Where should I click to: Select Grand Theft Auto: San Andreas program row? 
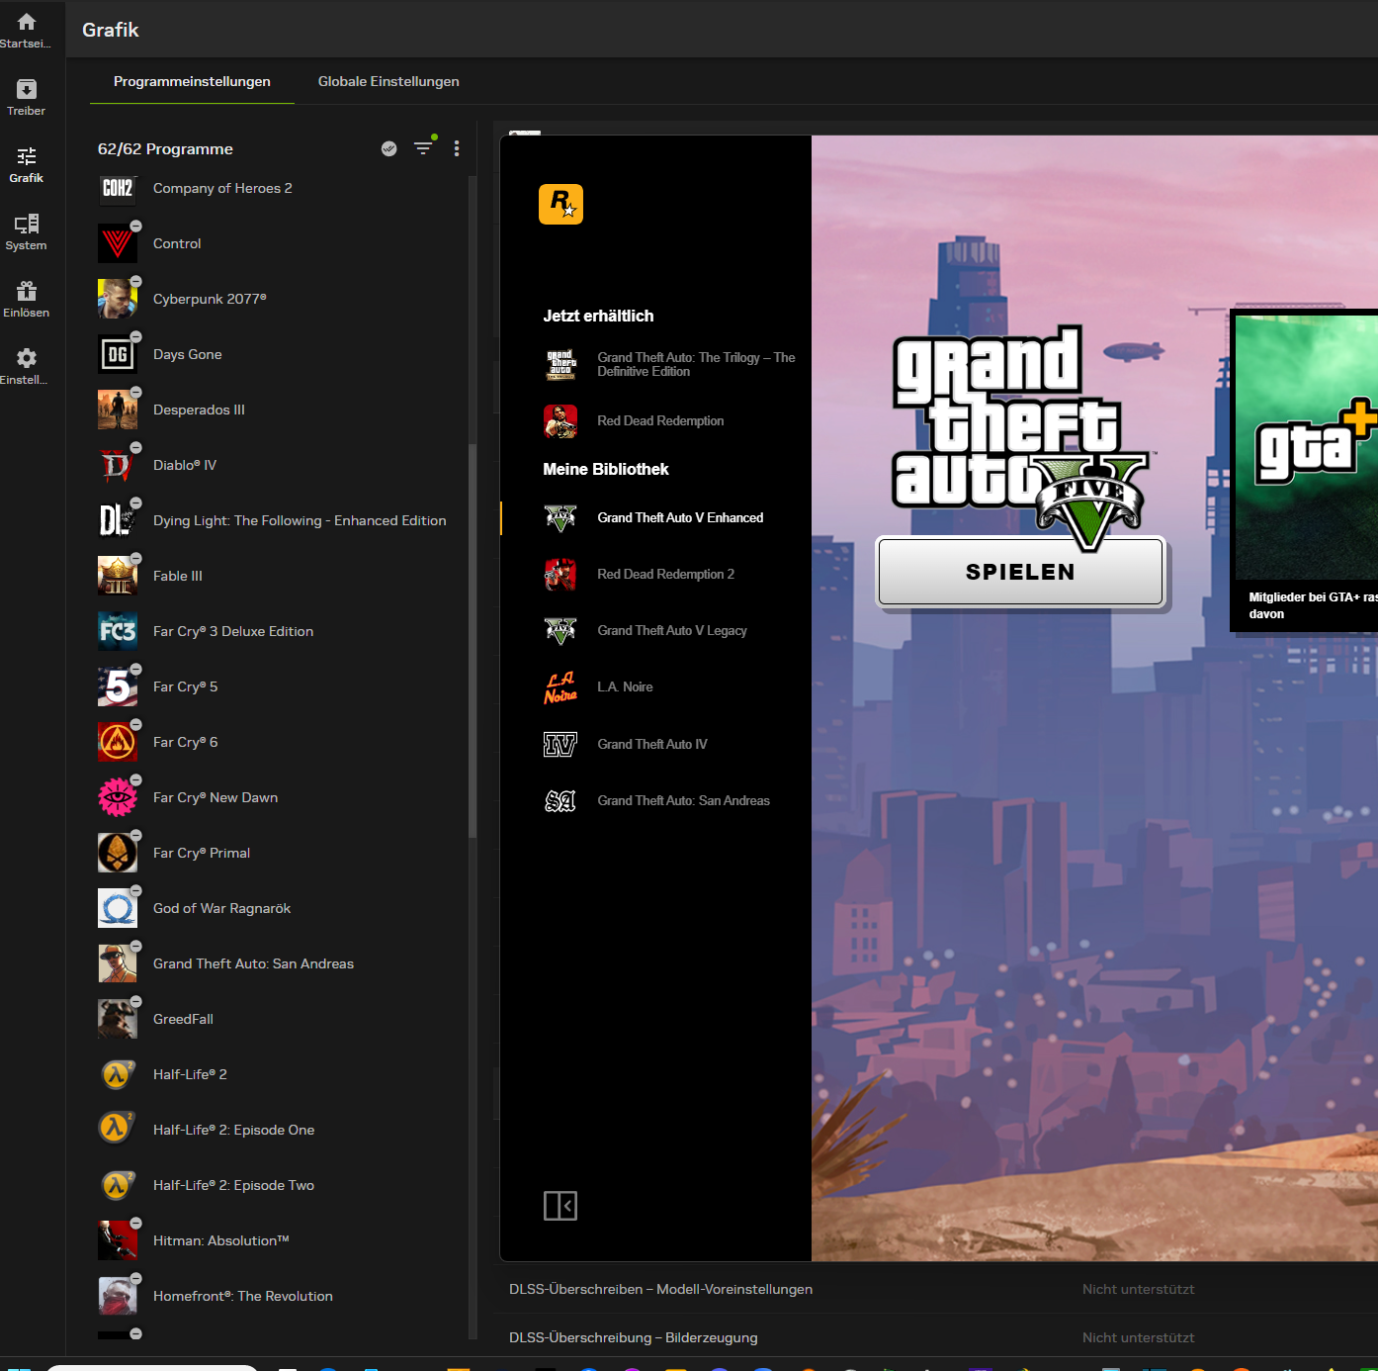coord(282,963)
